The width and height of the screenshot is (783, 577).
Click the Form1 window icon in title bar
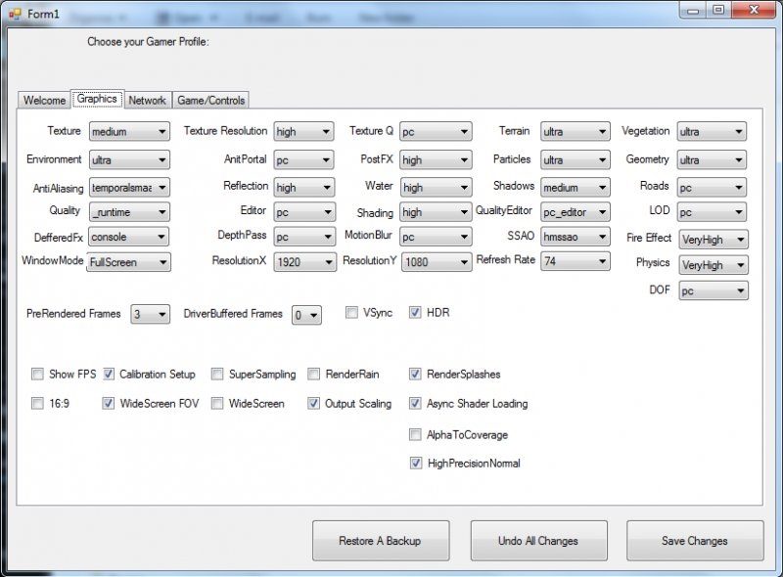[14, 11]
